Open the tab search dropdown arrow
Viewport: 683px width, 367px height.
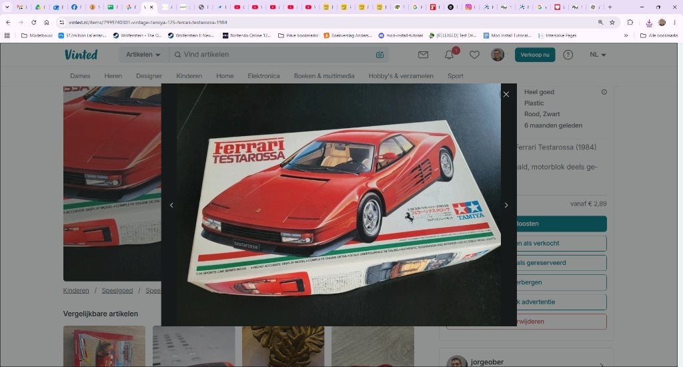[7, 7]
